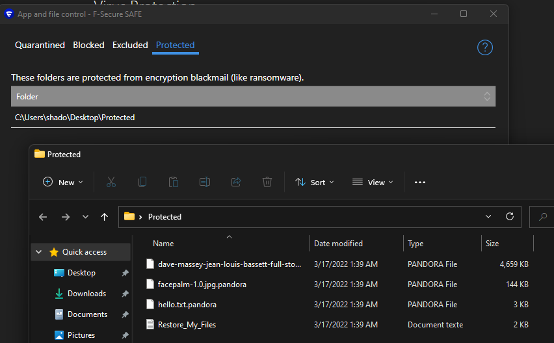The height and width of the screenshot is (343, 554).
Task: Open Desktop in the navigation pane
Action: pyautogui.click(x=81, y=273)
